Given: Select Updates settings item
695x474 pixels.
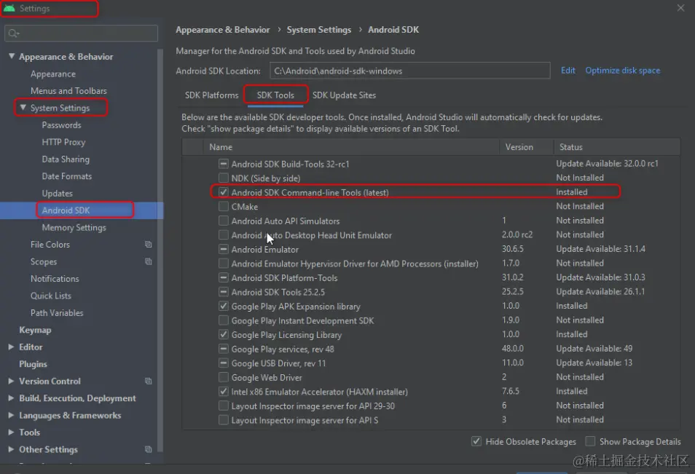Looking at the screenshot, I should (57, 193).
